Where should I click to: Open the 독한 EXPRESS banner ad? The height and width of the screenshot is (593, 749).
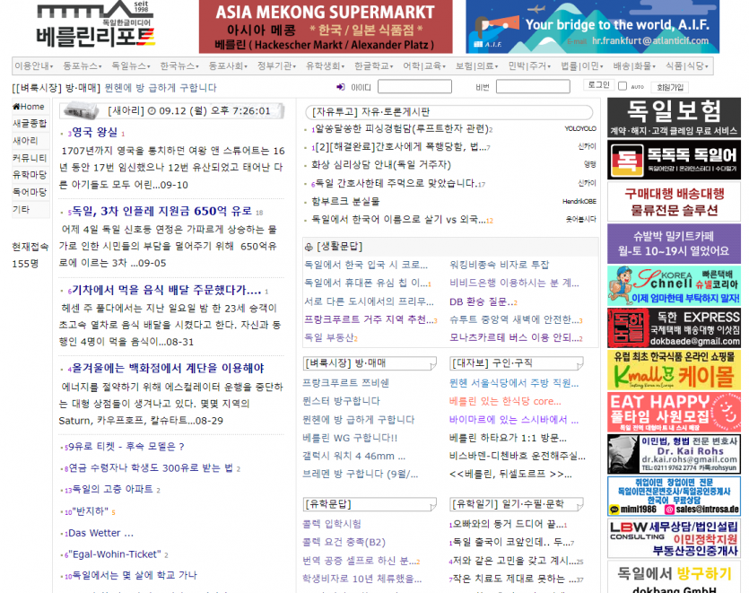pos(674,327)
